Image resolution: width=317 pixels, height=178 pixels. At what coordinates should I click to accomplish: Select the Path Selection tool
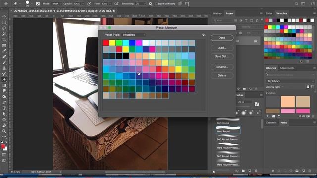[x=4, y=114]
